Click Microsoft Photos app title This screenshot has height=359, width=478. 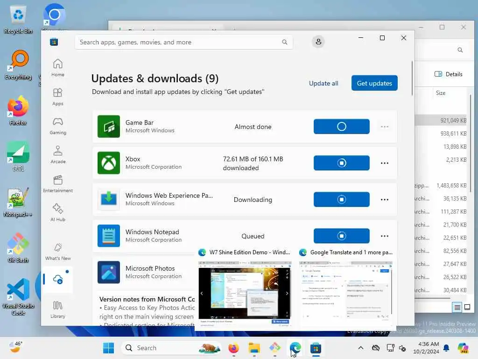click(150, 268)
